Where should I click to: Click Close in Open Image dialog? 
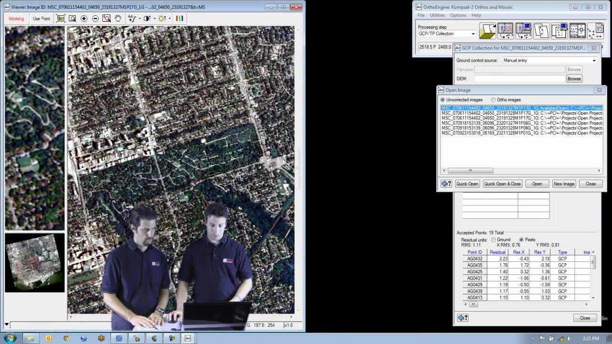click(x=590, y=184)
